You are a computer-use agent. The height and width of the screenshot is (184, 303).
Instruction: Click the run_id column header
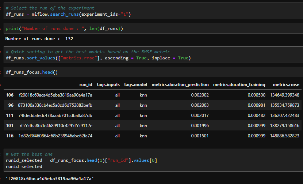coord(86,85)
